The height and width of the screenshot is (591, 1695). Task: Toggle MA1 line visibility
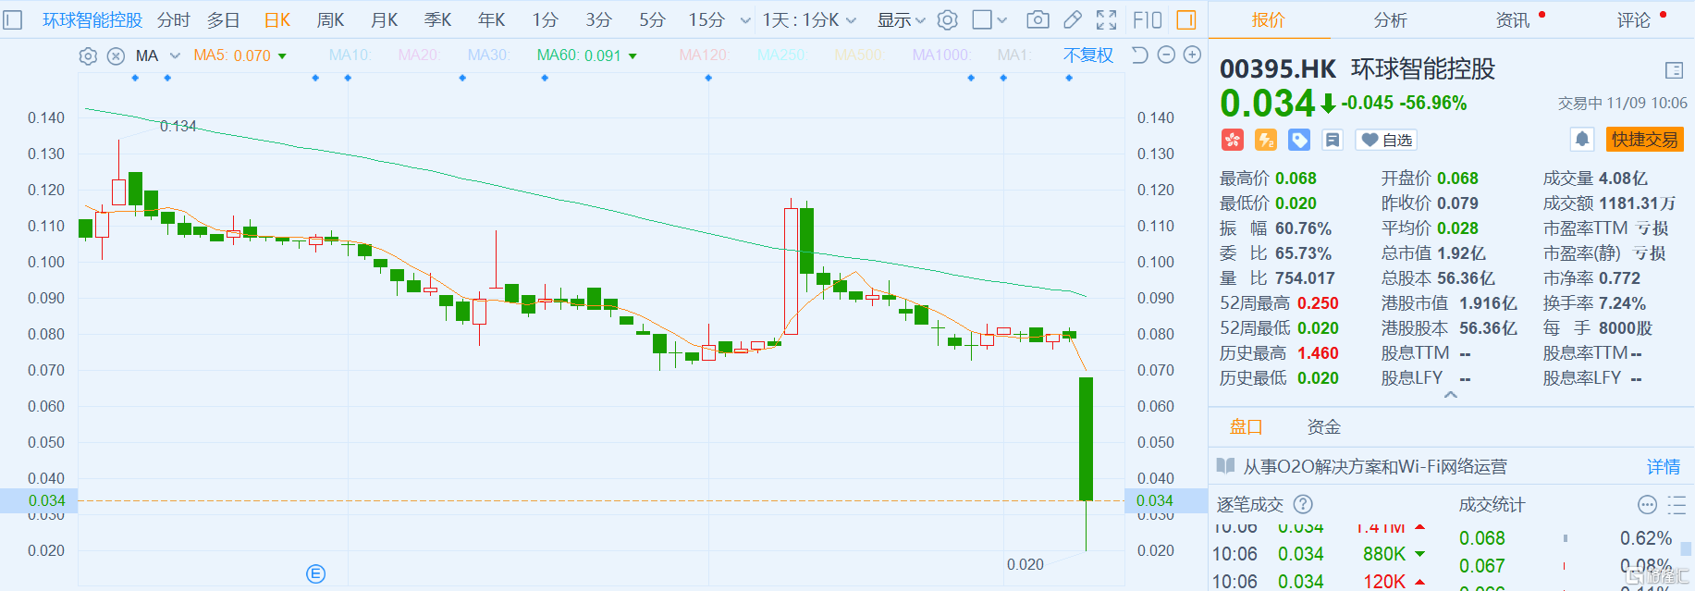point(1014,55)
